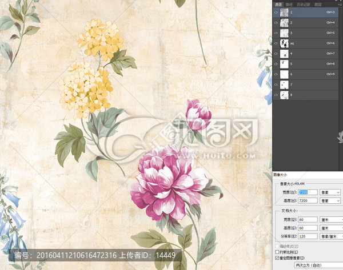Viewport: 343px width, 270px height.
Task: Toggle visibility of channel 3
Action: [x=276, y=33]
